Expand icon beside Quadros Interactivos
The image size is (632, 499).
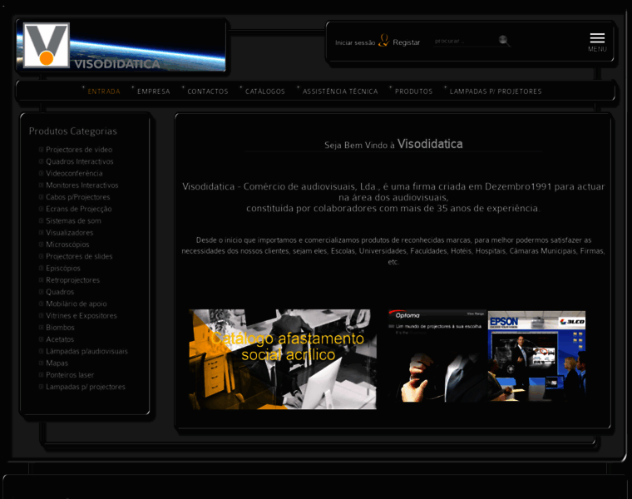(41, 161)
